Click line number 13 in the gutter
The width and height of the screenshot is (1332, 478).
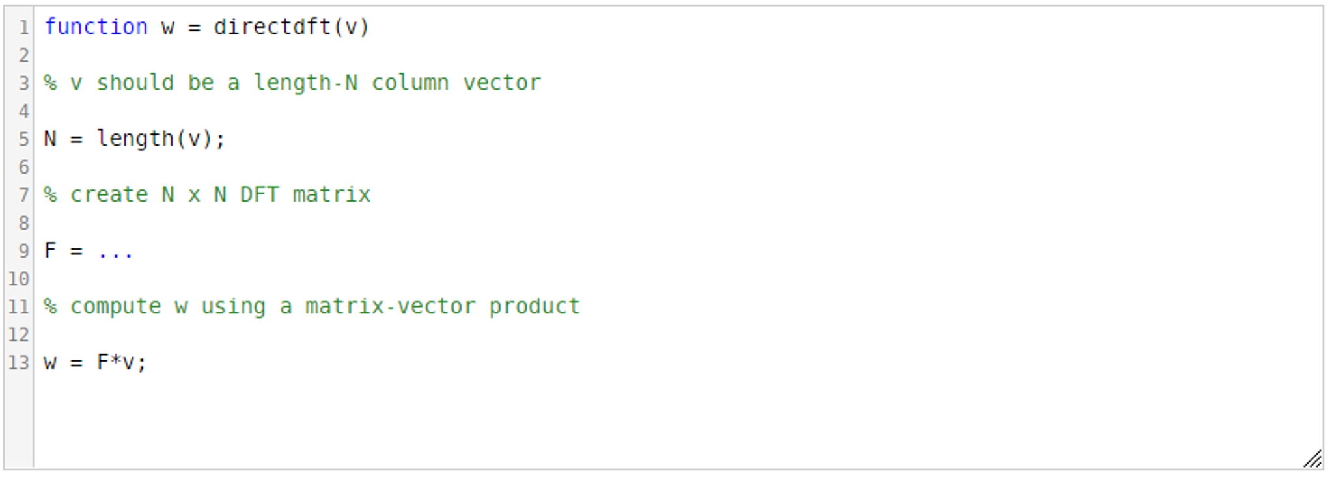[19, 363]
